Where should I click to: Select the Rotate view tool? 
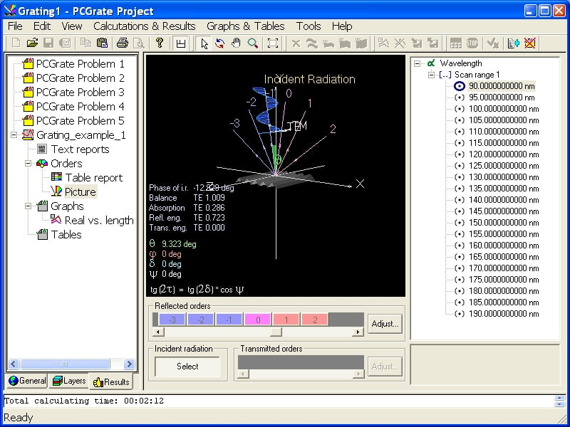[220, 43]
